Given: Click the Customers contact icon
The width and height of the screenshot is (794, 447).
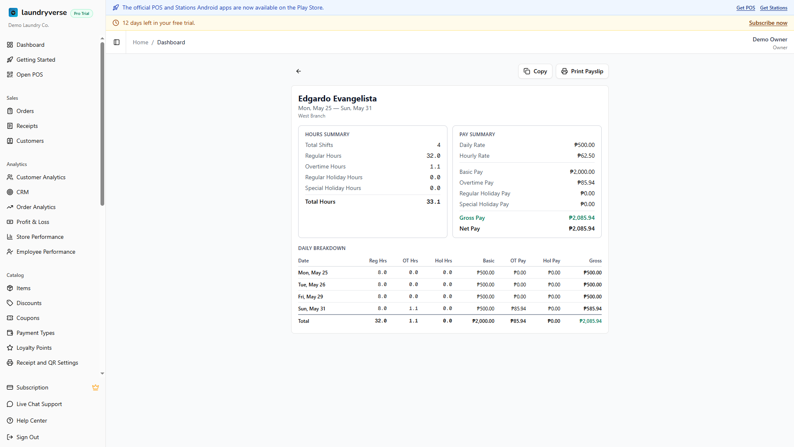Looking at the screenshot, I should (10, 141).
